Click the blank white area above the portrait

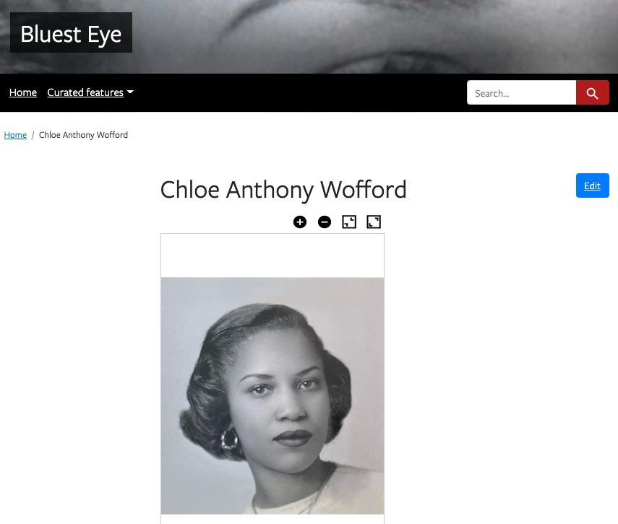pos(272,256)
